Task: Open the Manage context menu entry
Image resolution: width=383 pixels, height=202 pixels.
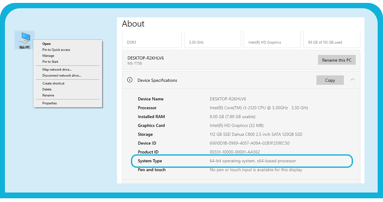Action: click(x=48, y=56)
